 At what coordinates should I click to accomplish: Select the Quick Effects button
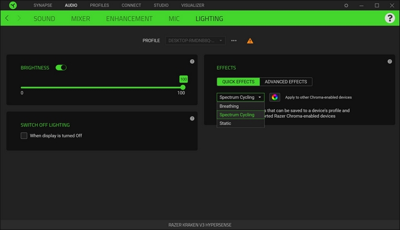tap(238, 82)
